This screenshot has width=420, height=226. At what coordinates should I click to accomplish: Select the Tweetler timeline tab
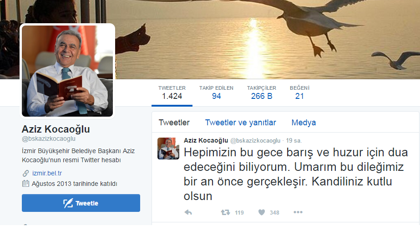[x=174, y=123]
